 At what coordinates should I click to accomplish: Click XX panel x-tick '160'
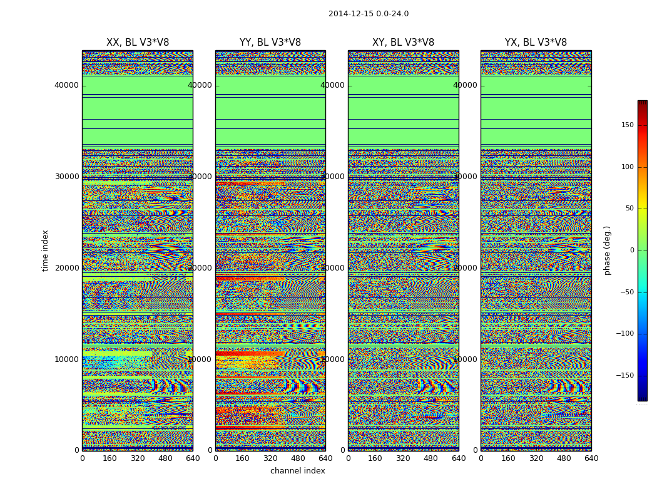point(109,458)
